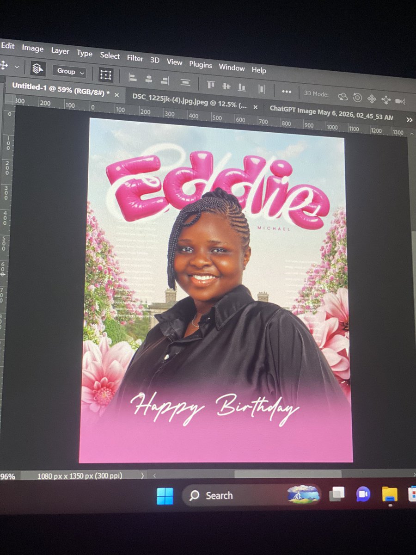The height and width of the screenshot is (555, 416).
Task: Click Distribute vertically icon
Action: pos(185,82)
